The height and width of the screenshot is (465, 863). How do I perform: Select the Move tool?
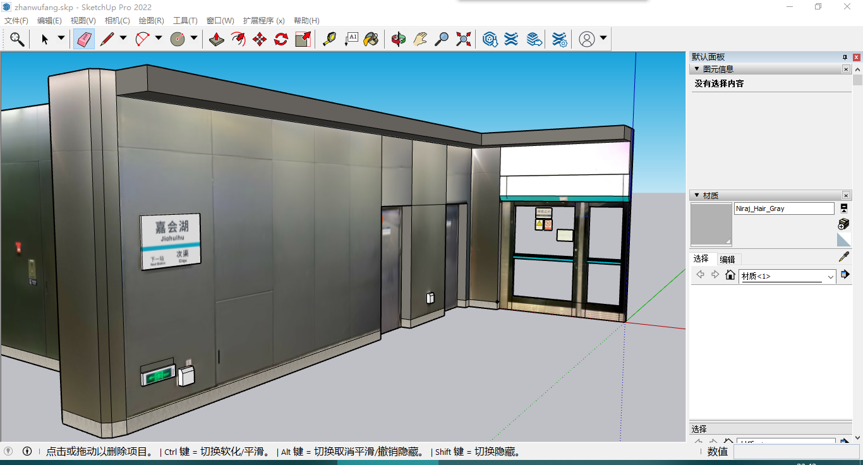pos(260,39)
